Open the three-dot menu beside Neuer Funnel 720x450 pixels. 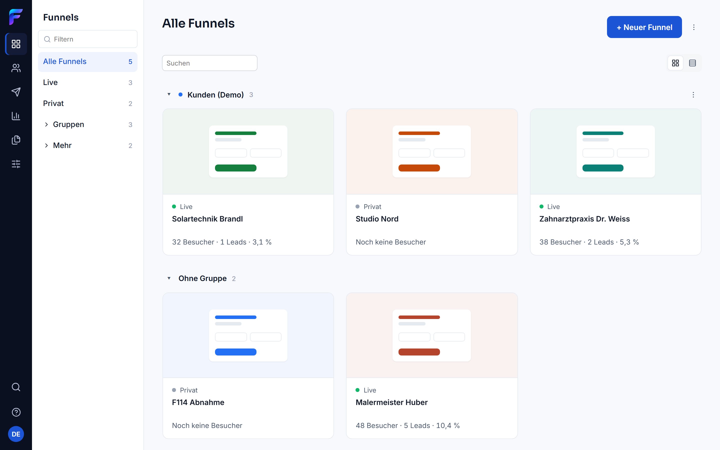point(694,27)
